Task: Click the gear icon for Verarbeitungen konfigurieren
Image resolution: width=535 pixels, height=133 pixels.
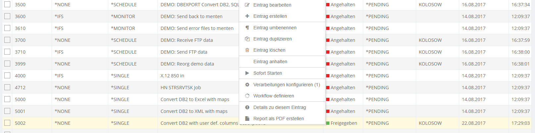Action: click(247, 85)
